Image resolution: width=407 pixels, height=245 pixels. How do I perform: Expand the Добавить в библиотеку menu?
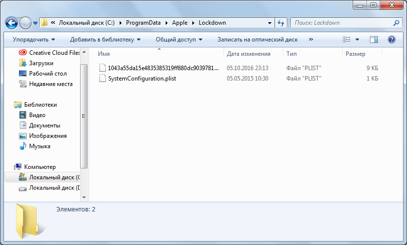[x=105, y=40]
